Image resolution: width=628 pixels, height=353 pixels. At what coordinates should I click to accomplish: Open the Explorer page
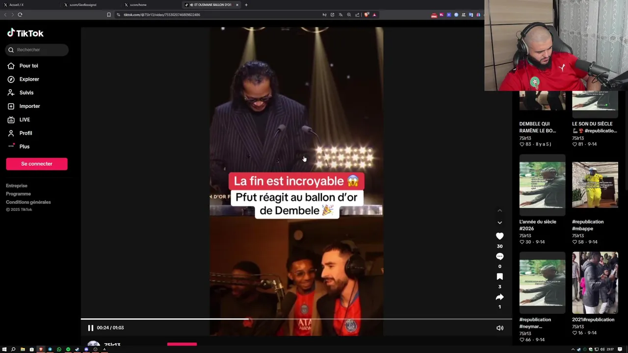click(23, 79)
